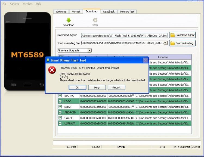Image resolution: width=204 pixels, height=157 pixels.
Task: Click the phone's home button graphic
Action: 27,85
